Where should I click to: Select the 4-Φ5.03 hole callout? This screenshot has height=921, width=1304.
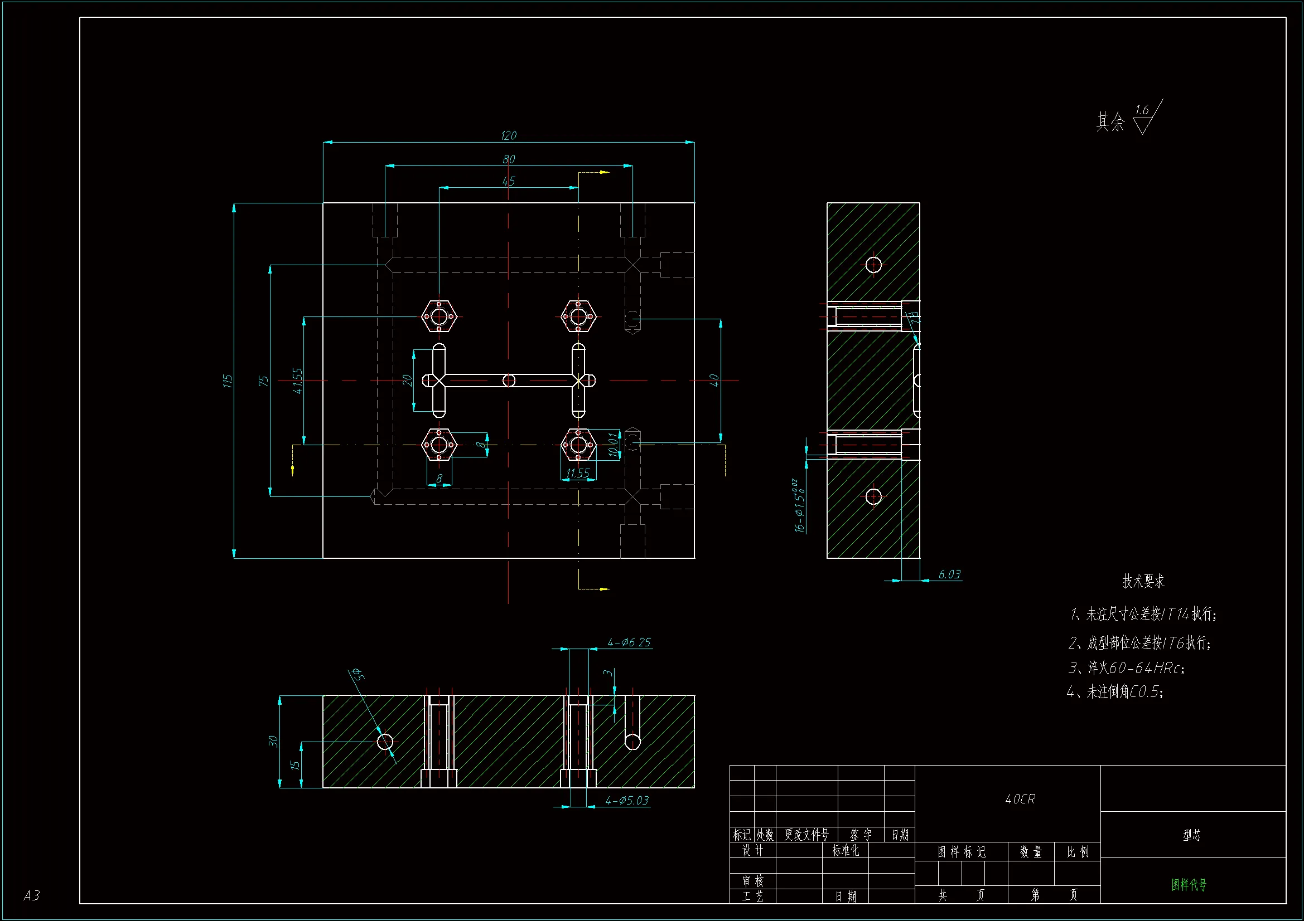click(626, 801)
